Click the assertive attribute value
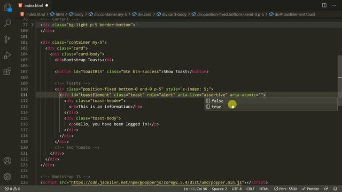 [215, 95]
